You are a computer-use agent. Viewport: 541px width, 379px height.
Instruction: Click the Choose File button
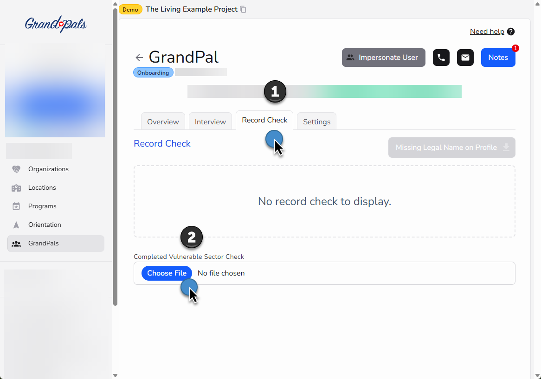(x=167, y=273)
